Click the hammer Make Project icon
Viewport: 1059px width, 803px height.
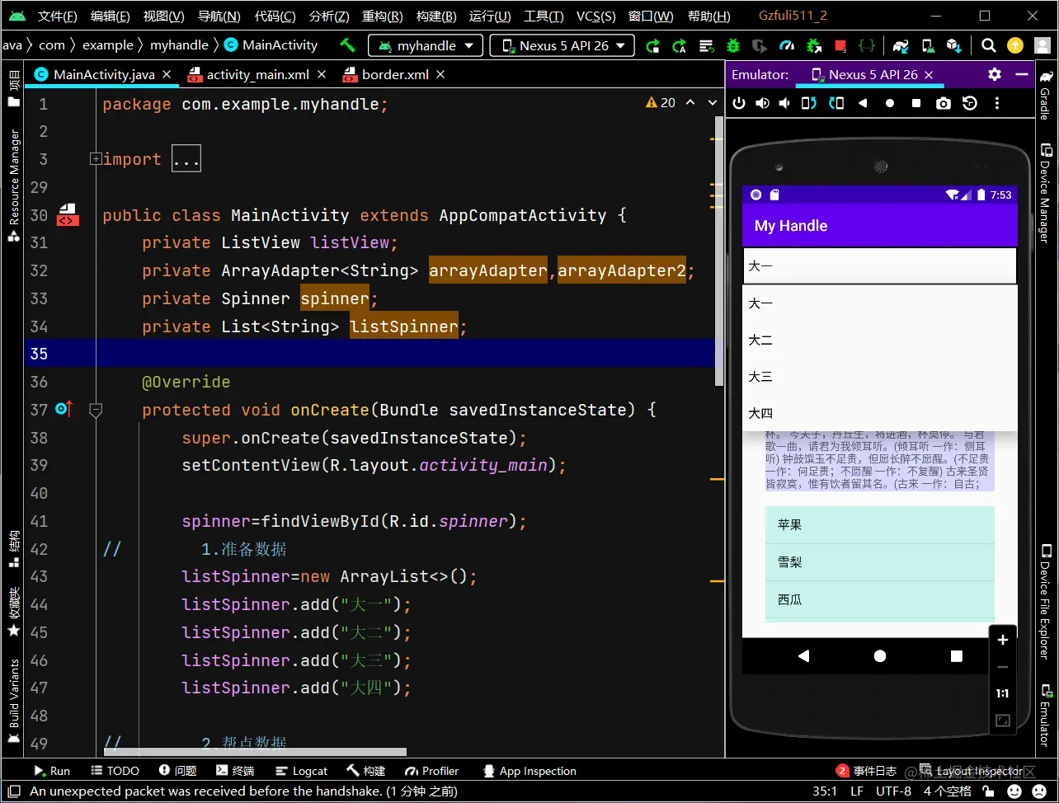click(x=347, y=45)
